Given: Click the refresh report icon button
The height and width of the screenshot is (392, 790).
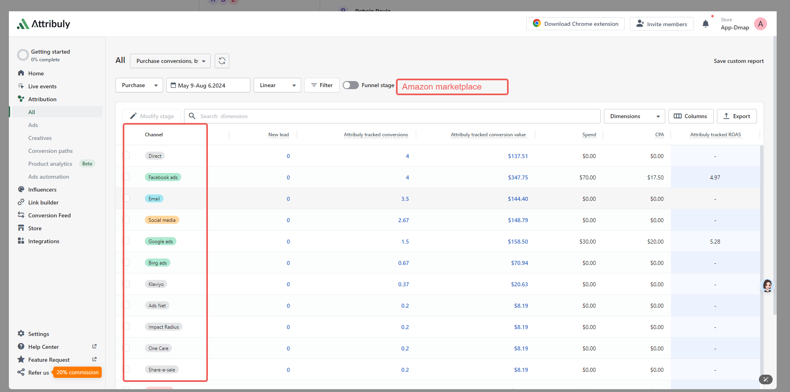Looking at the screenshot, I should [x=222, y=61].
